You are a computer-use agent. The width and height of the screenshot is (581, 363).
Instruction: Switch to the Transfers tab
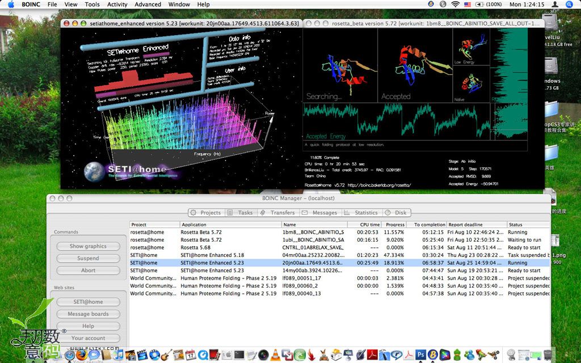277,213
